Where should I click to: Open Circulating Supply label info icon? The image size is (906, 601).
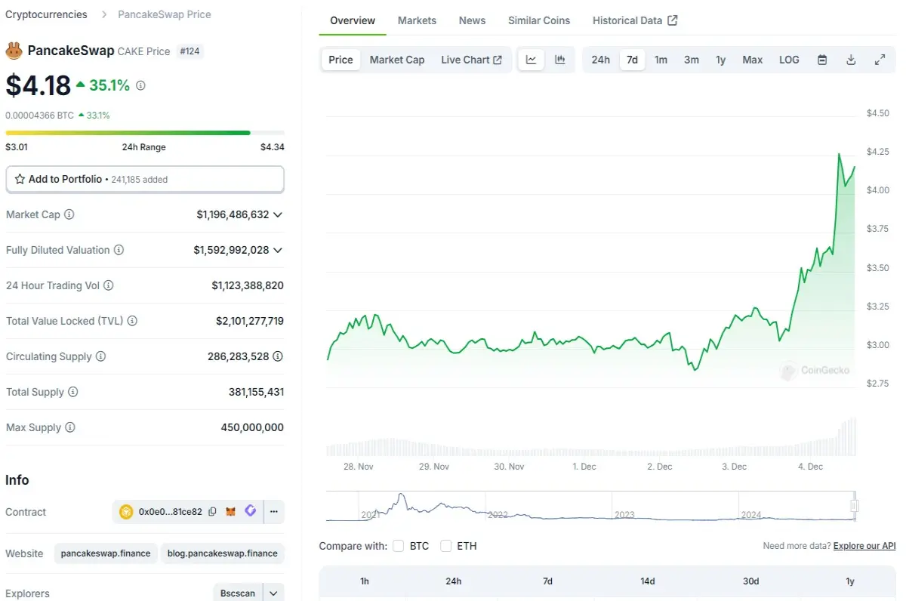click(100, 356)
